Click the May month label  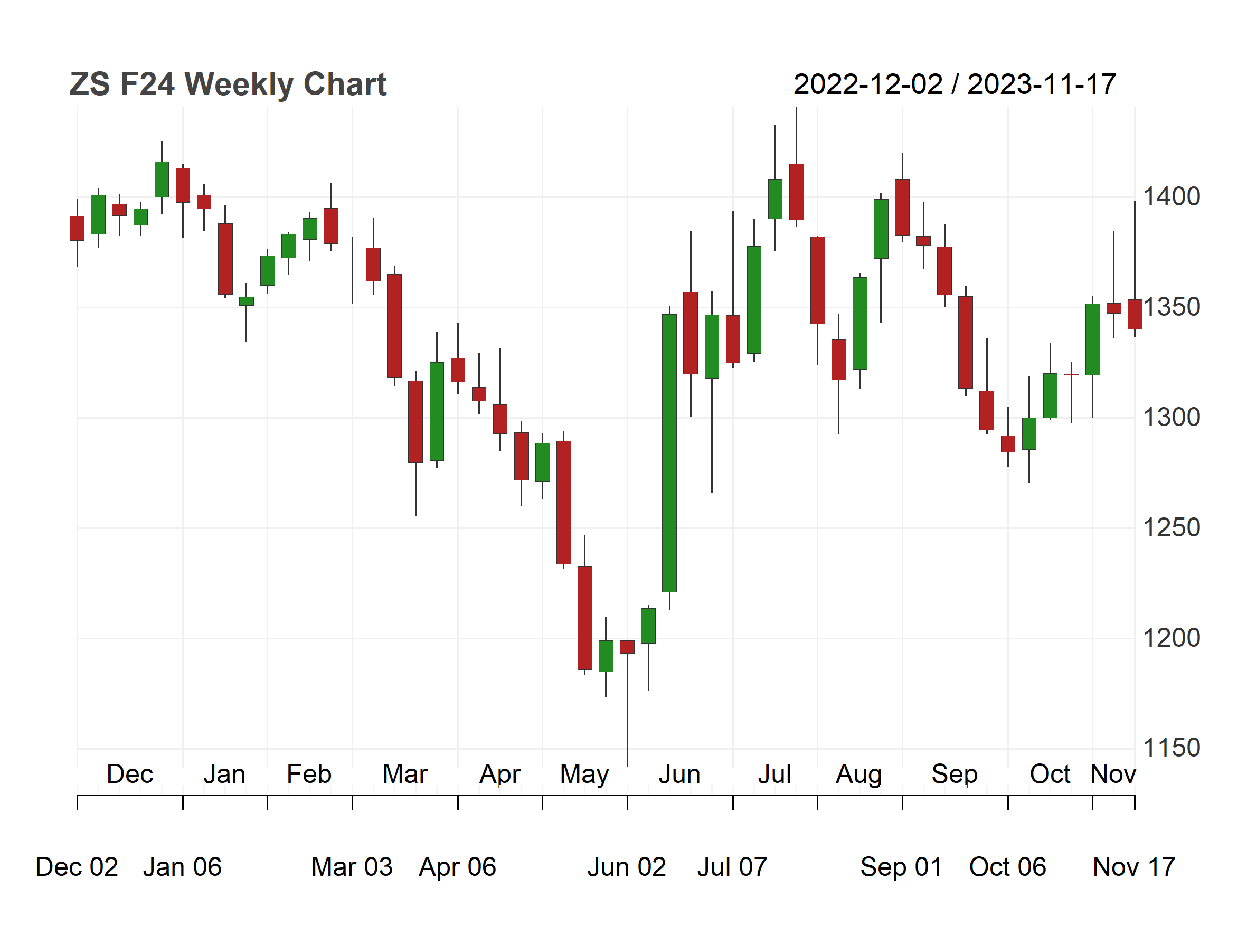click(584, 775)
